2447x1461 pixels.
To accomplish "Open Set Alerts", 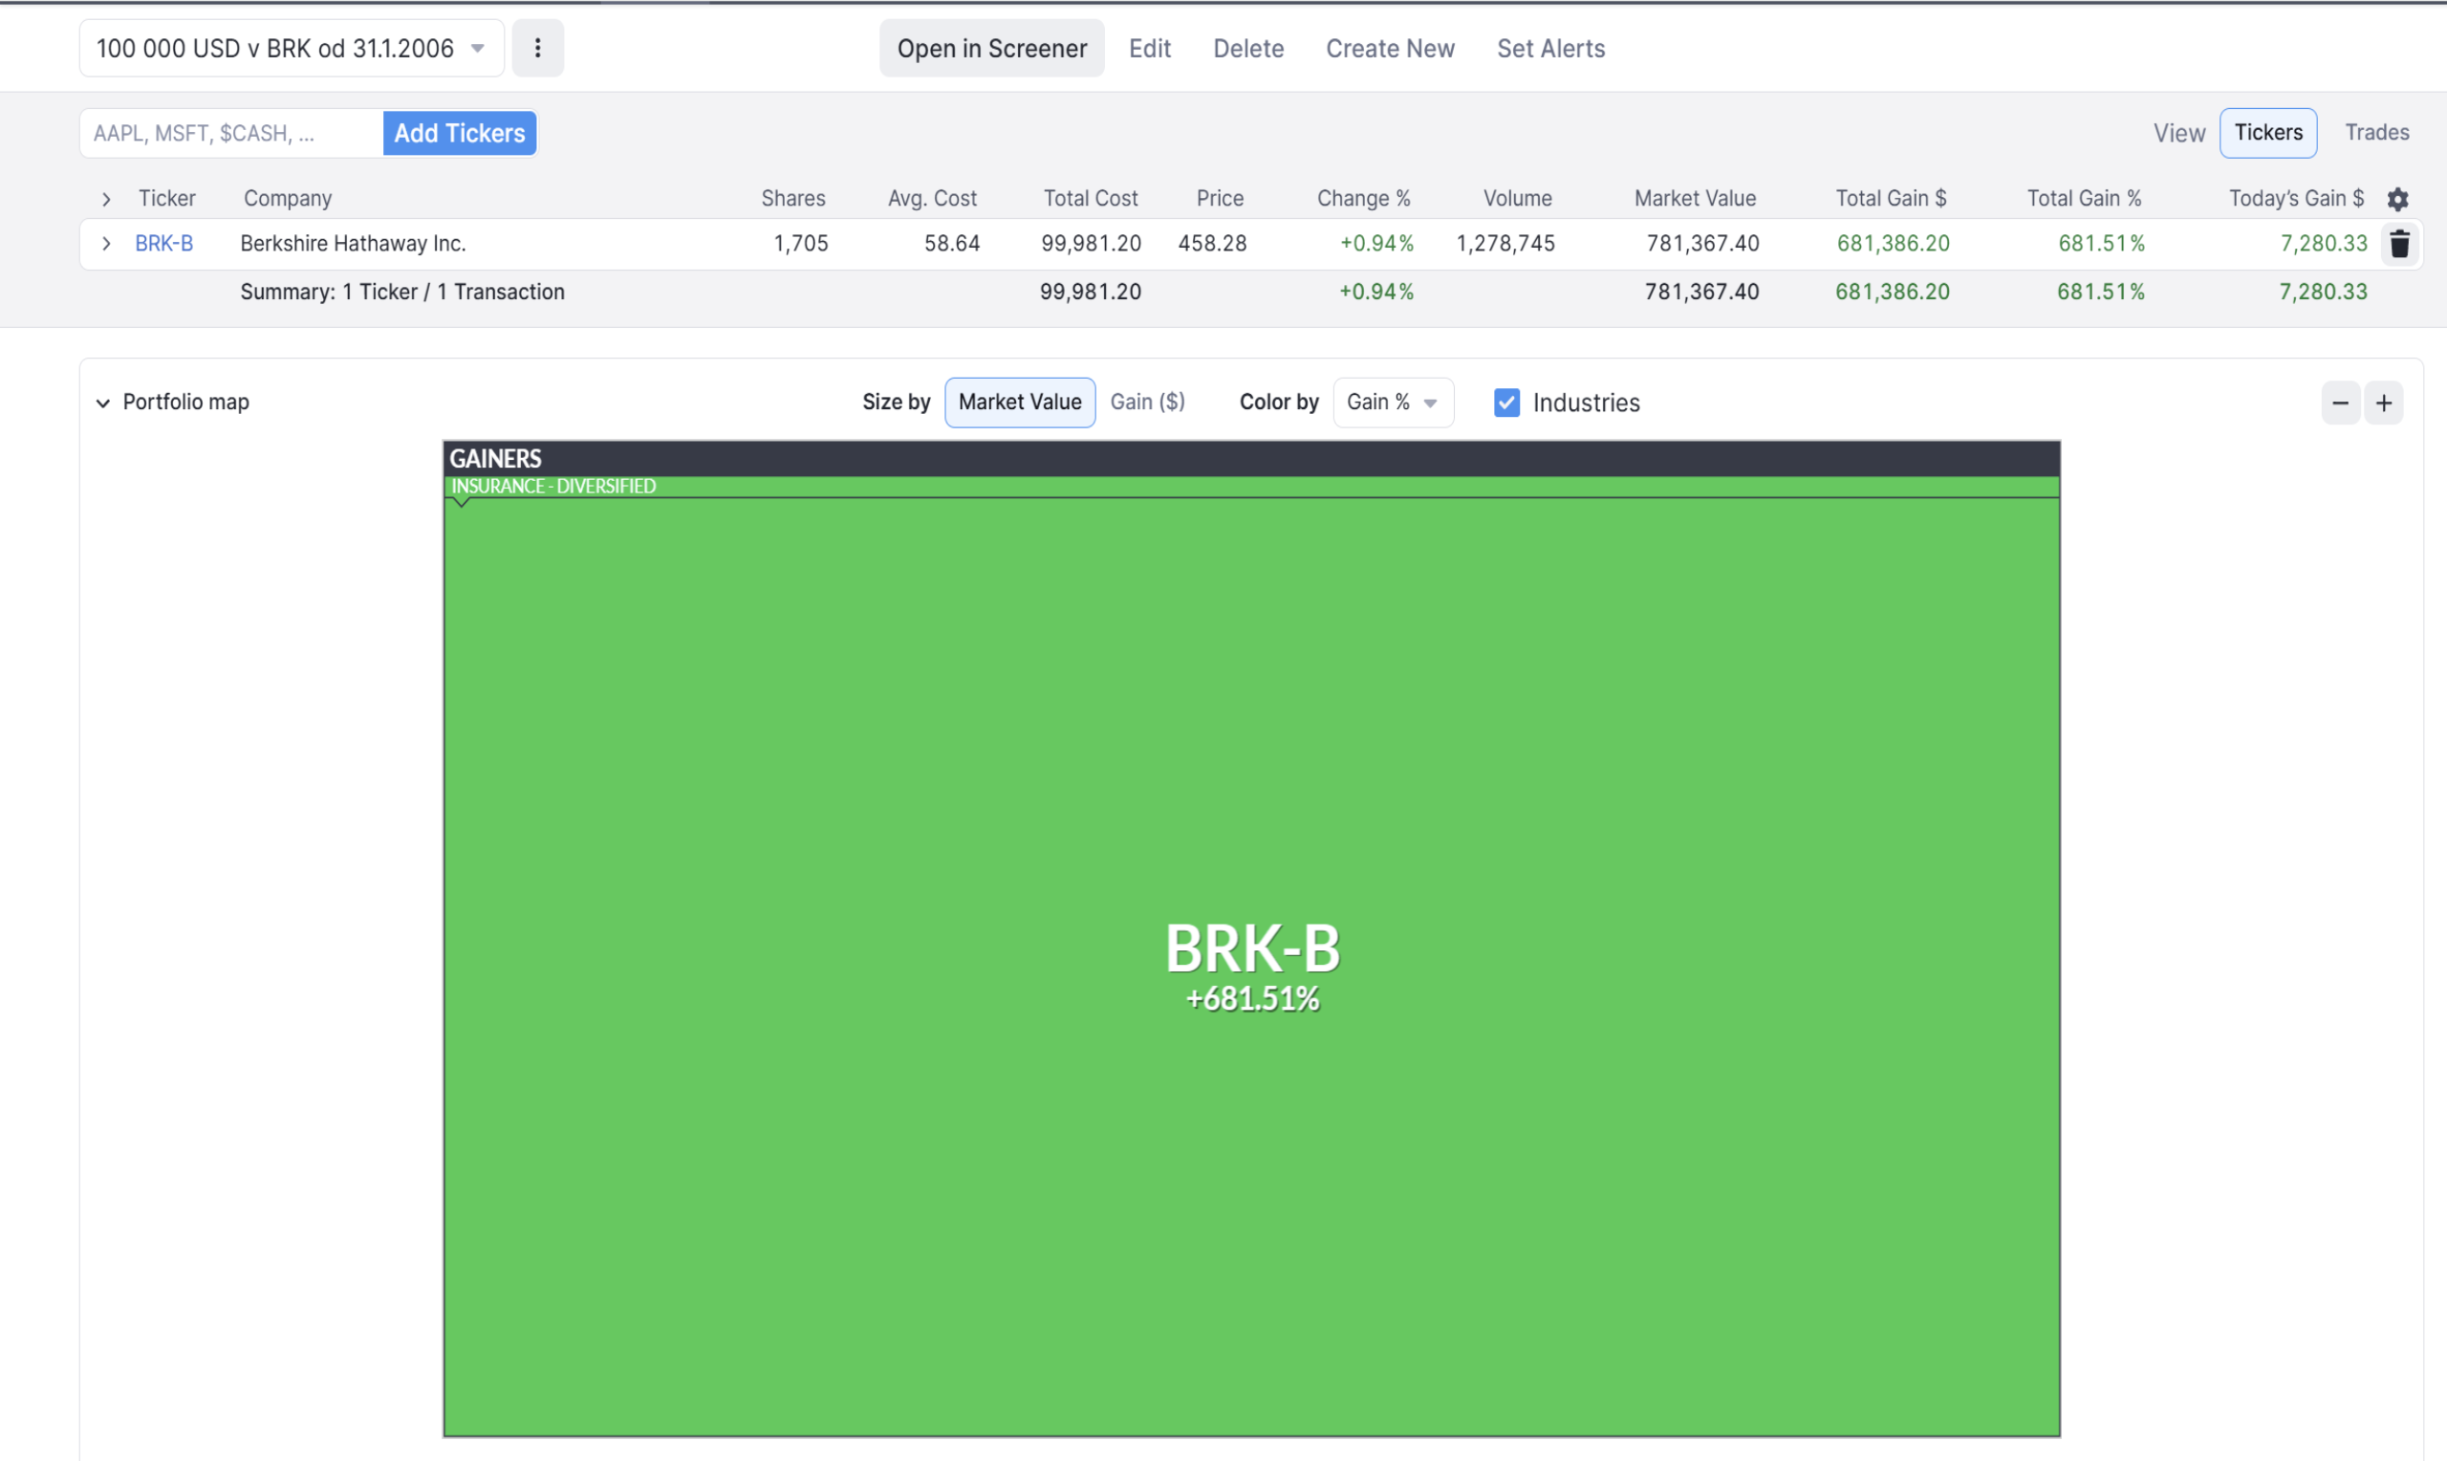I will click(x=1550, y=48).
